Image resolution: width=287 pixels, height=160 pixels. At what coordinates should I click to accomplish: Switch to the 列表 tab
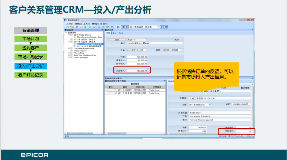tap(121, 33)
